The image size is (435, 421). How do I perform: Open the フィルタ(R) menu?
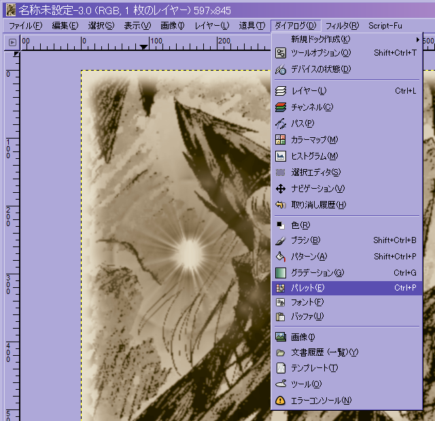point(342,26)
